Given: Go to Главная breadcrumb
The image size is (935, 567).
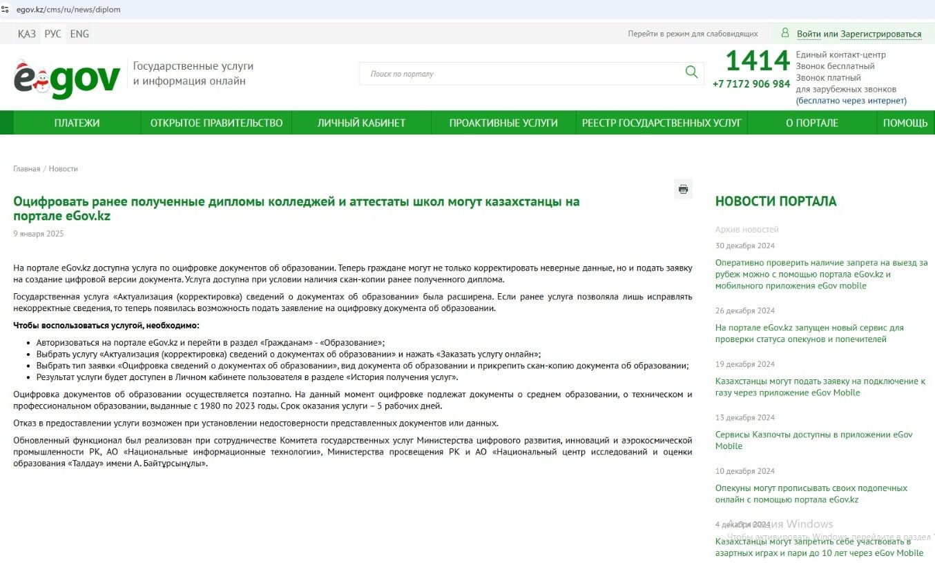Looking at the screenshot, I should pyautogui.click(x=26, y=168).
